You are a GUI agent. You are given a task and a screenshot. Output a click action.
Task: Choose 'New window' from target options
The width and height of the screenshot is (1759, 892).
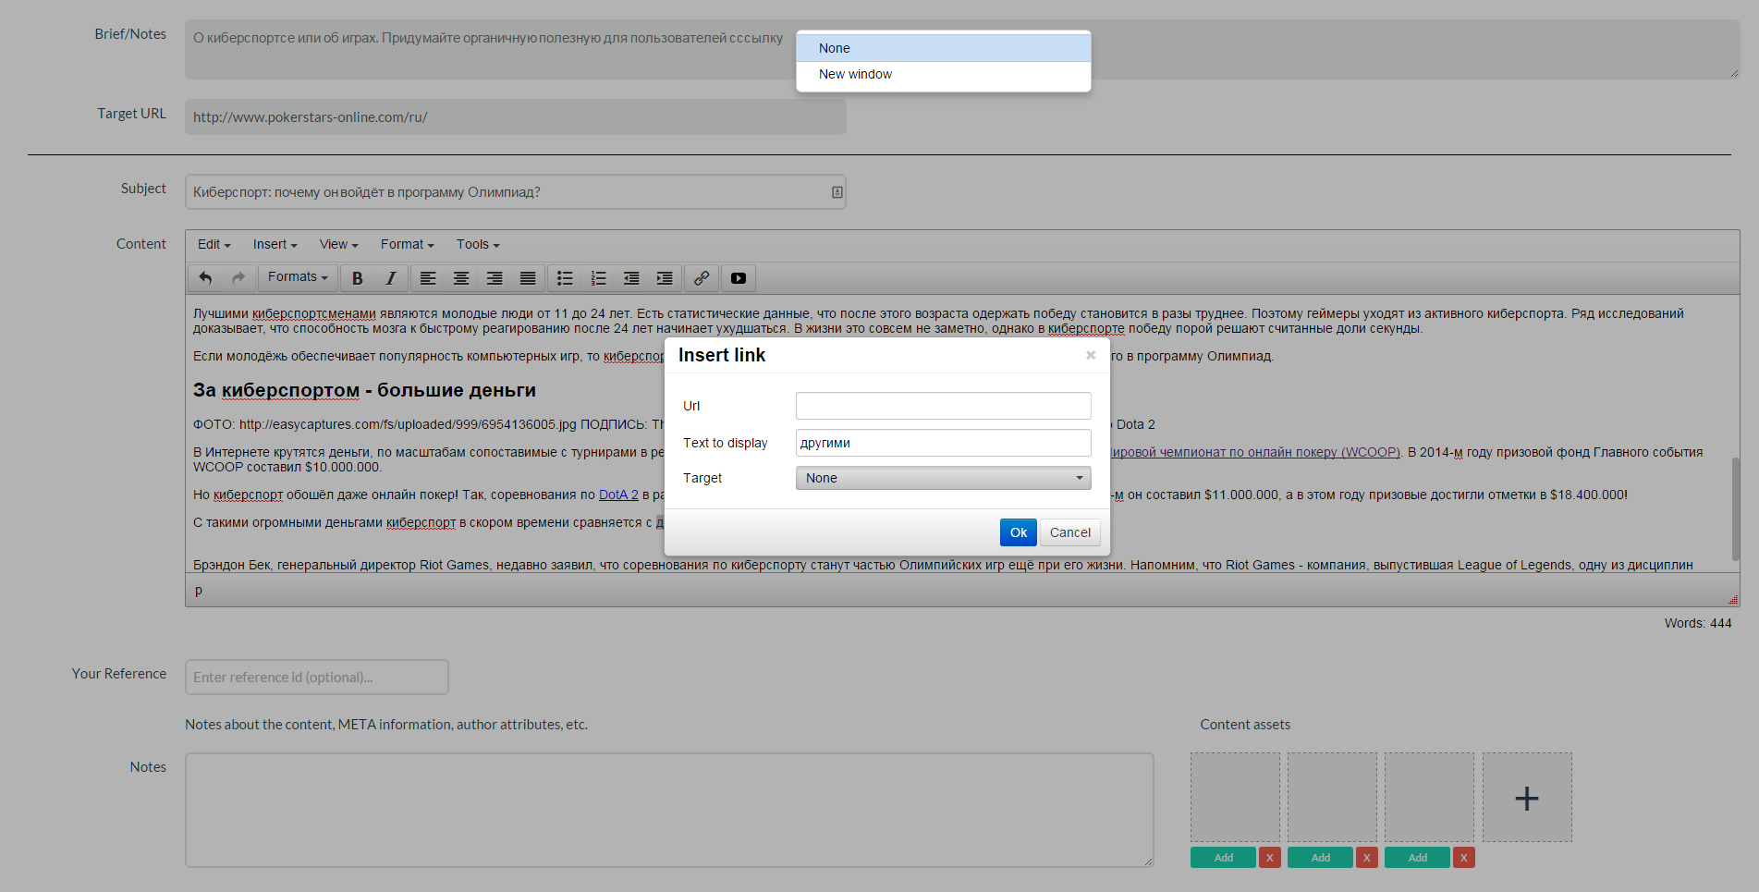tap(855, 74)
